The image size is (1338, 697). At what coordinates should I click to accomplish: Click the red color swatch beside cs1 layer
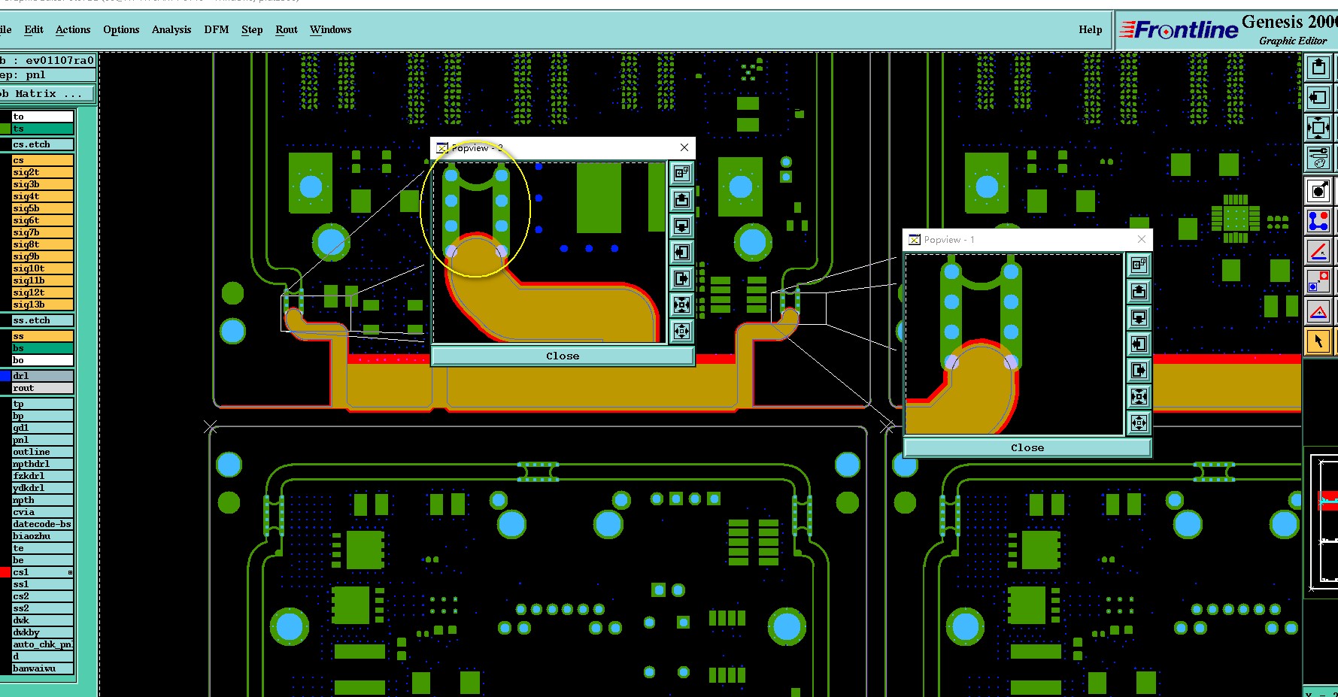tap(5, 572)
